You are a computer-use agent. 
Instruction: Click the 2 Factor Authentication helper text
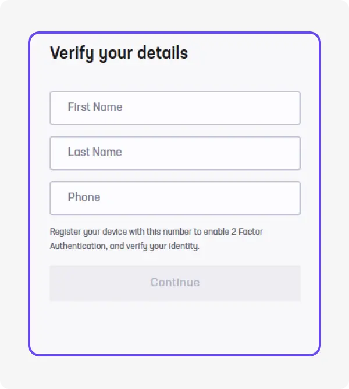[156, 239]
